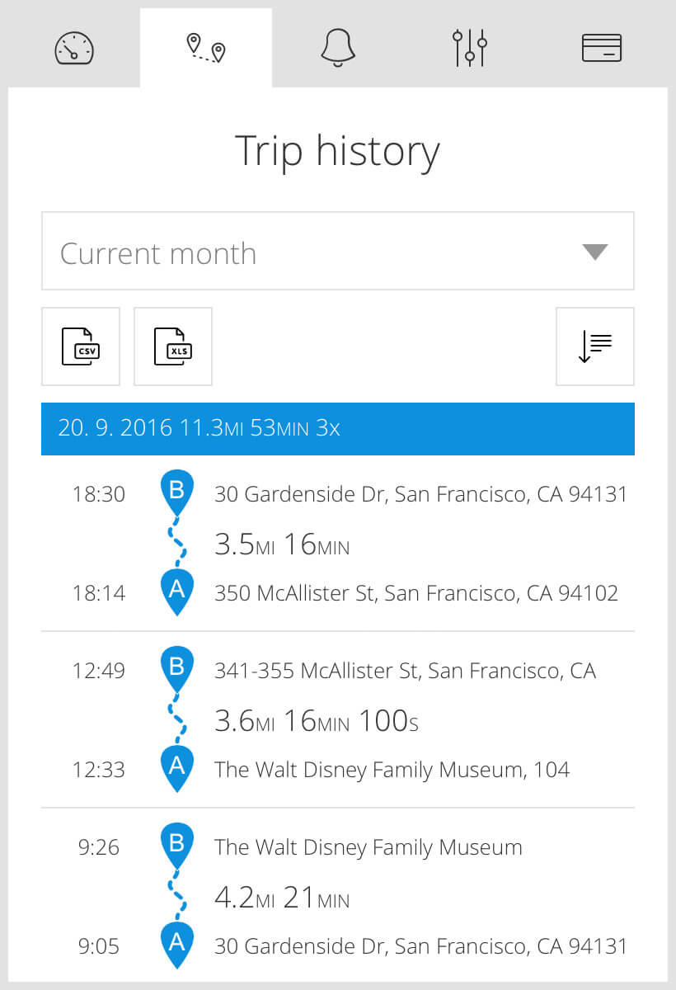Image resolution: width=676 pixels, height=990 pixels.
Task: Click the gray dropdown triangle arrow
Action: (x=594, y=252)
